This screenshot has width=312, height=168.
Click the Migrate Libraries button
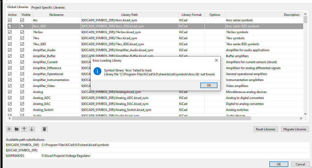pyautogui.click(x=295, y=129)
